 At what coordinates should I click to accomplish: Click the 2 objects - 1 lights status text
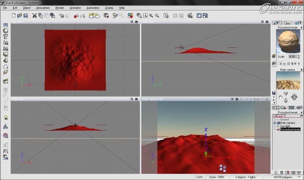click(245, 177)
